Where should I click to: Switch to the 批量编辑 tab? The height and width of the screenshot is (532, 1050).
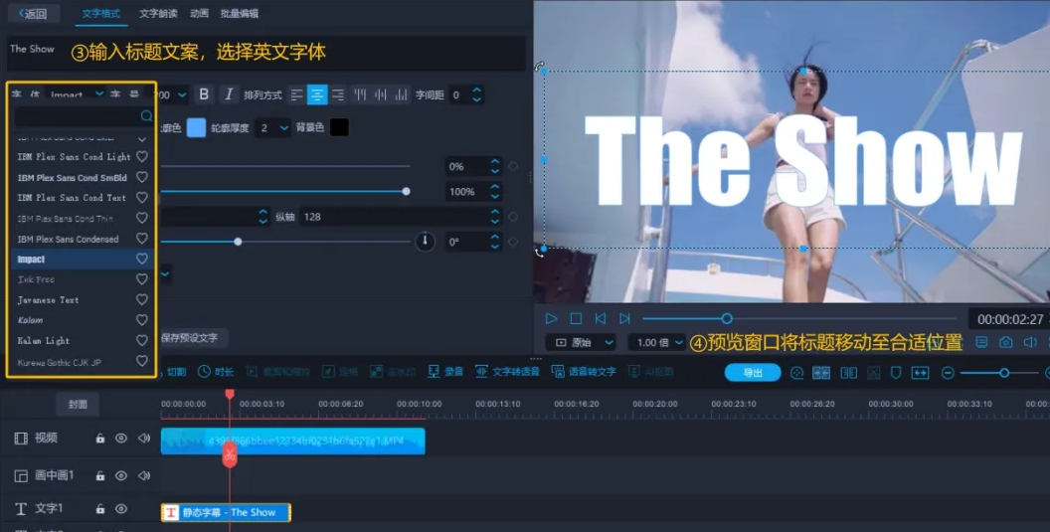coord(240,13)
